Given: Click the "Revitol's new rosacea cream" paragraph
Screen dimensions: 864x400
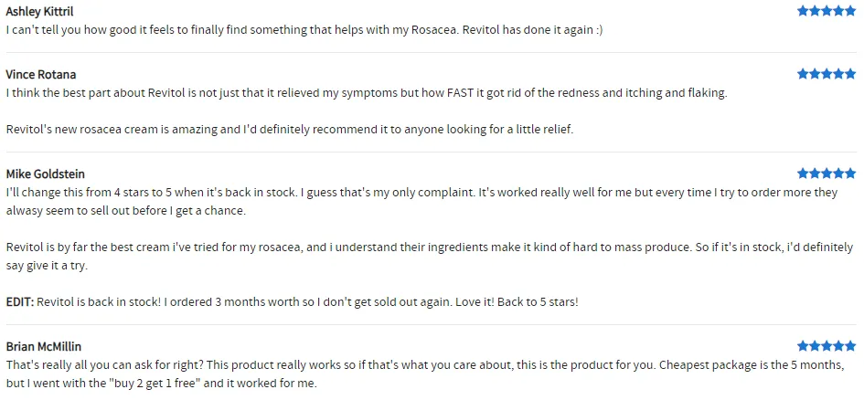Looking at the screenshot, I should pyautogui.click(x=289, y=130).
